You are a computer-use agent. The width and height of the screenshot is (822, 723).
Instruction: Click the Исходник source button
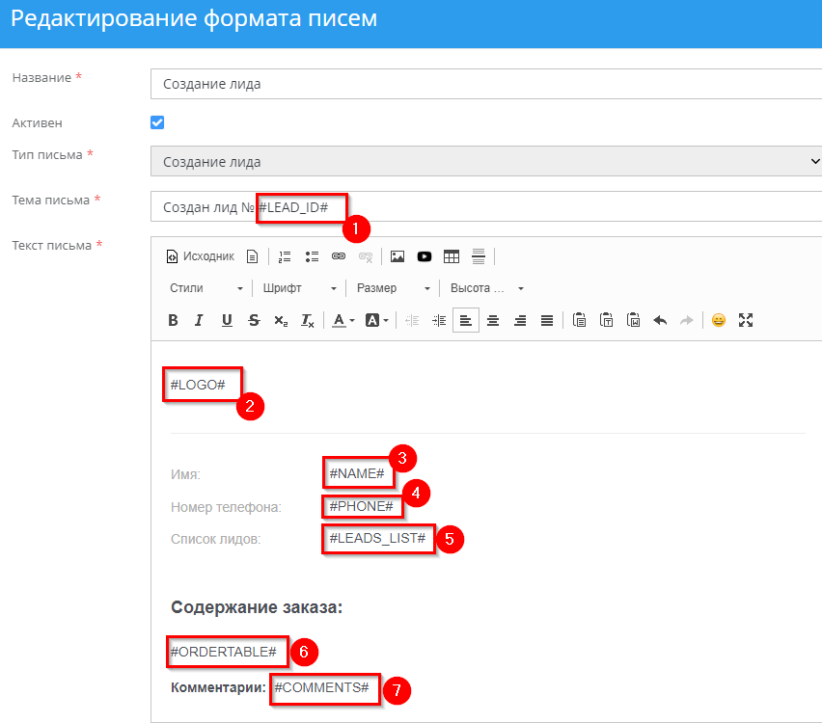[x=201, y=256]
